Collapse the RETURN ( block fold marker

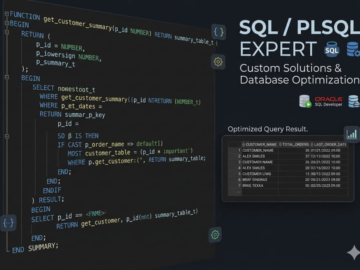click(7, 32)
